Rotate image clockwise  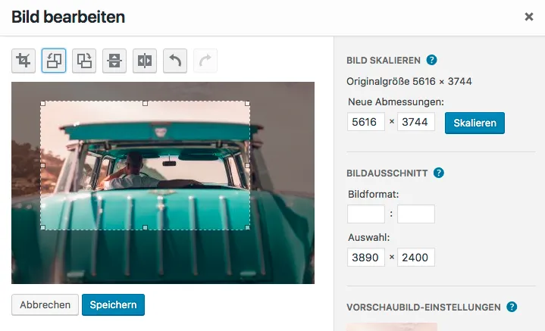(x=84, y=61)
